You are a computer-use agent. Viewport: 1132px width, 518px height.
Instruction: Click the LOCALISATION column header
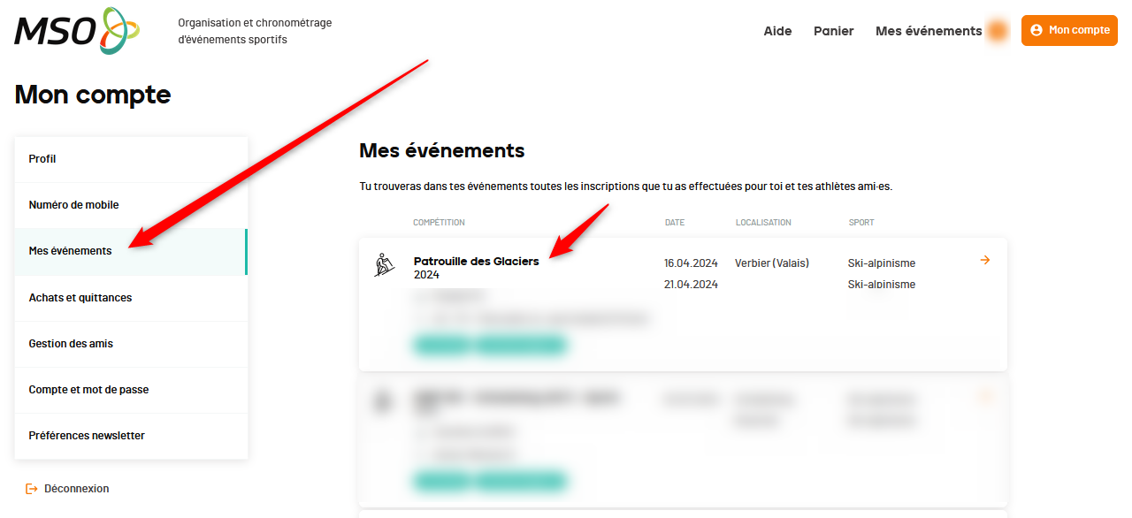(x=763, y=223)
